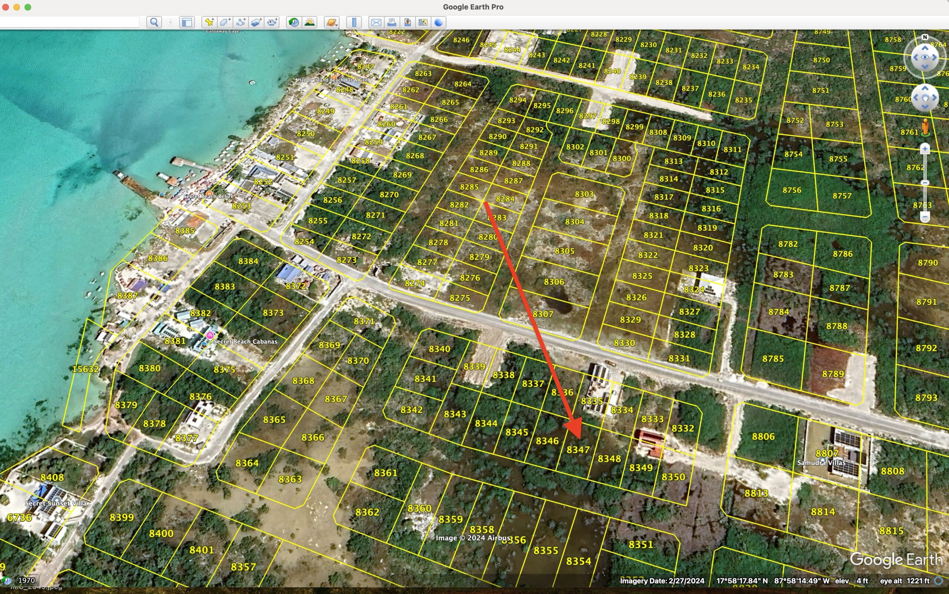Toggle the sidebar panel visibility
Screen dimensions: 949x594
187,22
